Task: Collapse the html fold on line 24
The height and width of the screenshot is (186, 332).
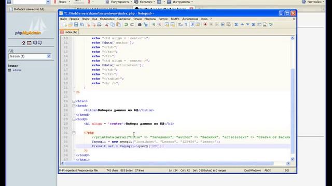Action: pyautogui.click(x=74, y=101)
